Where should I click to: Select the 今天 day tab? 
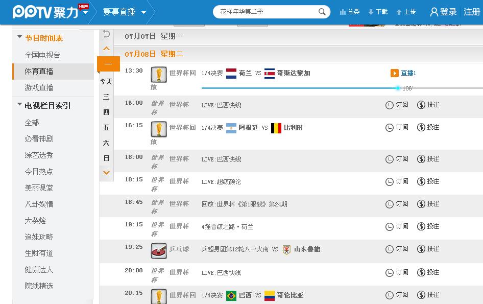[106, 82]
